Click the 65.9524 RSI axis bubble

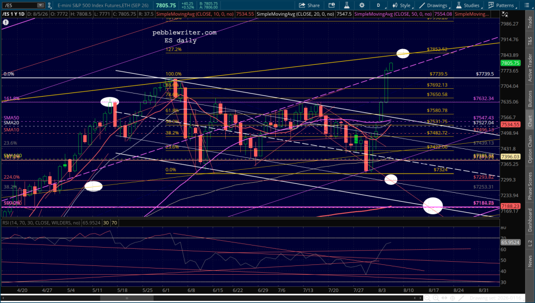point(510,242)
